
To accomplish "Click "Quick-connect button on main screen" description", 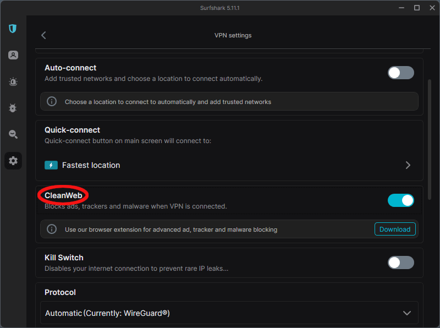I will click(128, 141).
